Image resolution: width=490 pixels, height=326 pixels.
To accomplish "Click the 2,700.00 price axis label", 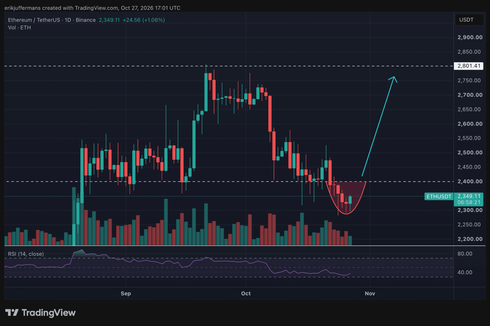I will pos(470,95).
